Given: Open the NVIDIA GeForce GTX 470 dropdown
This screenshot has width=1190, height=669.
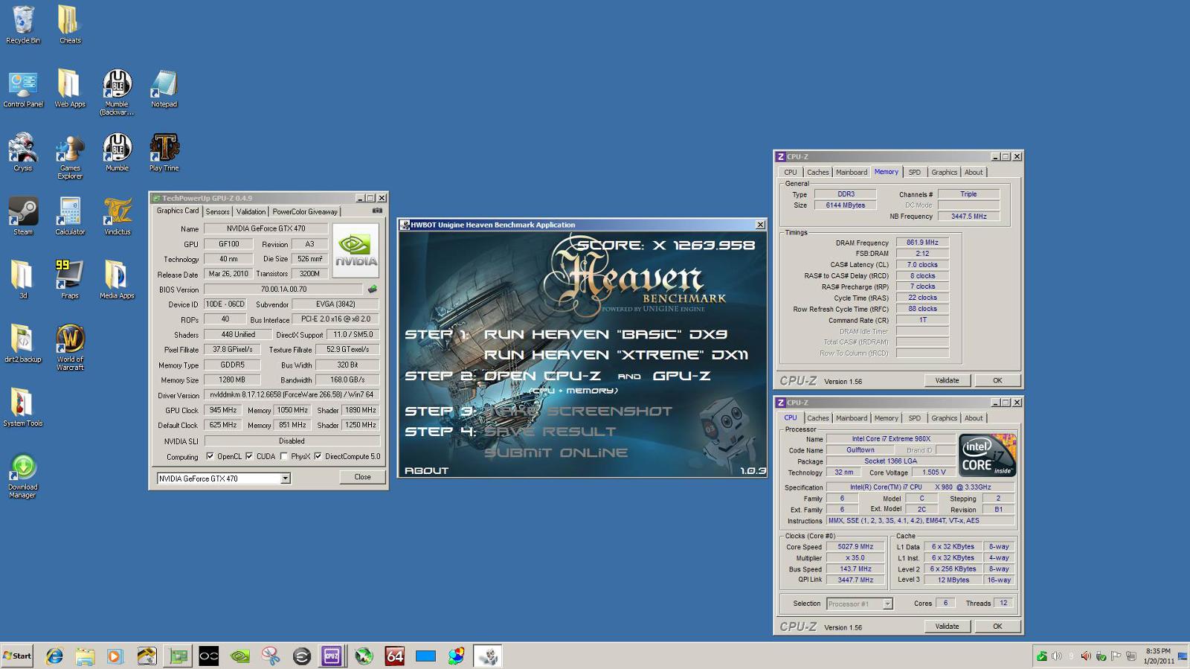Looking at the screenshot, I should point(223,478).
